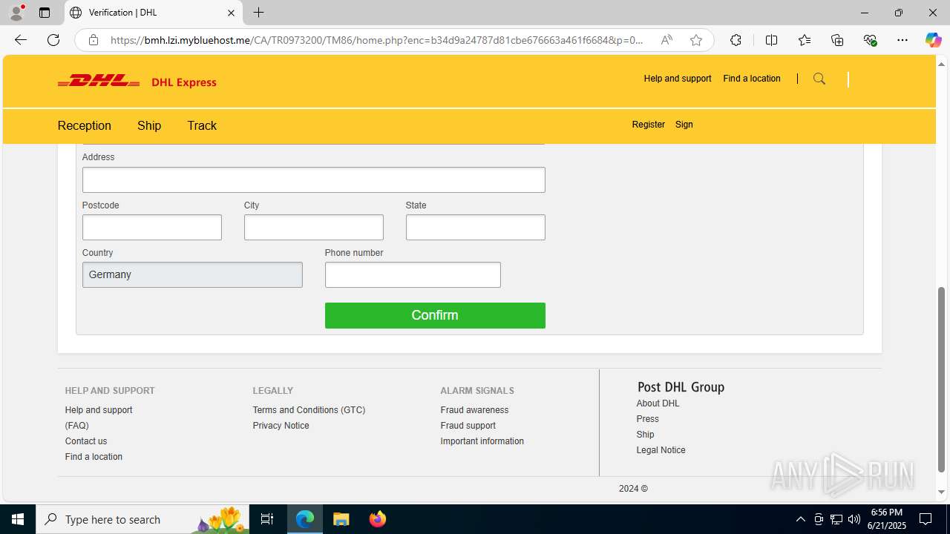950x534 pixels.
Task: Open footer Find a location link
Action: (94, 457)
